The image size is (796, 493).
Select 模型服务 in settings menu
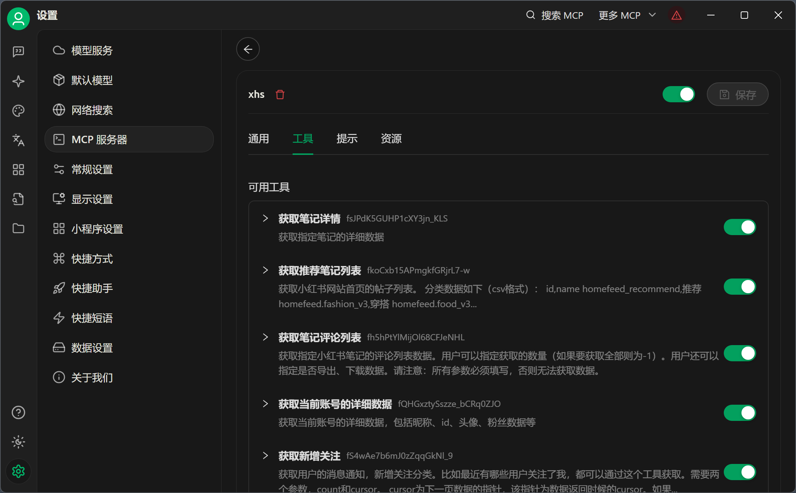(x=92, y=50)
